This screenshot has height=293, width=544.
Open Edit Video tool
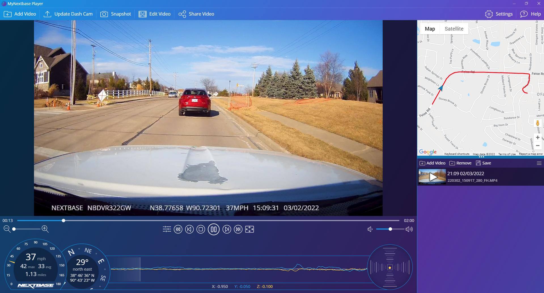click(x=154, y=14)
